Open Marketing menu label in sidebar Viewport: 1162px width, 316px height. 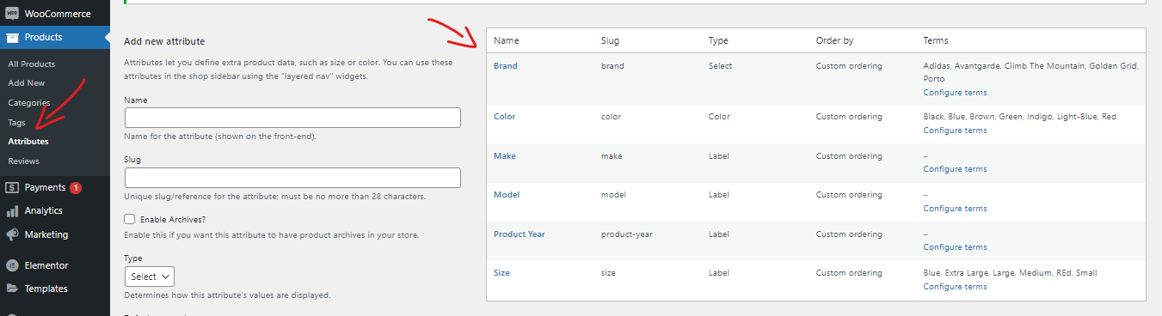coord(46,234)
